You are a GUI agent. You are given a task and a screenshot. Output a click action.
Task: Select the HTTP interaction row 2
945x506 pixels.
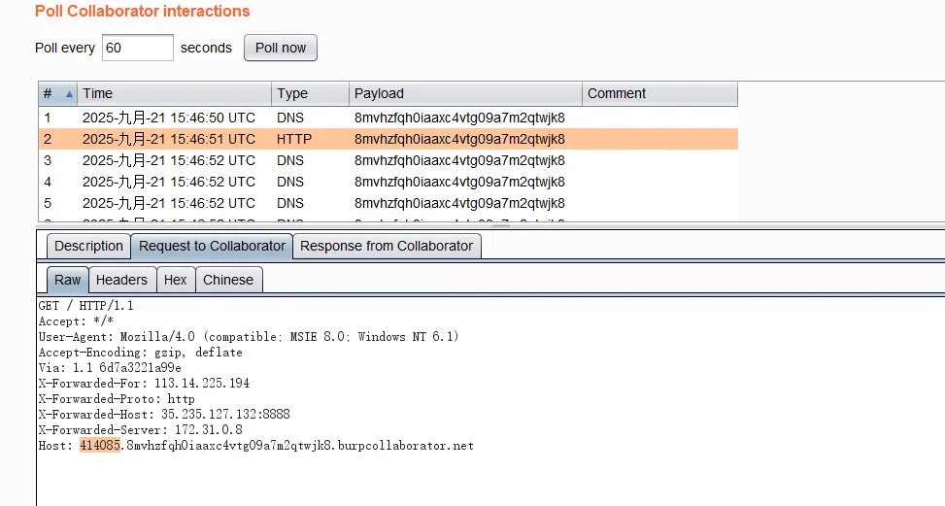(x=387, y=139)
